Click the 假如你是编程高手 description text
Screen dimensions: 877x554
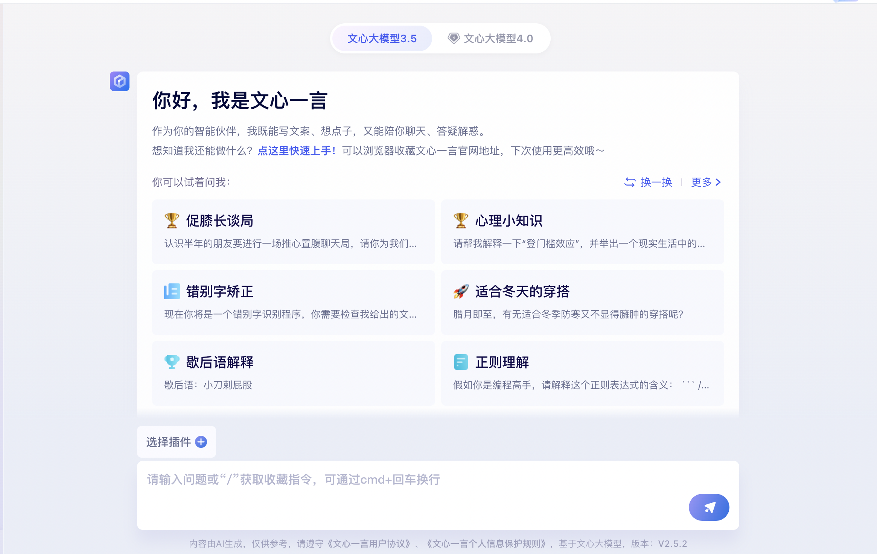coord(581,385)
